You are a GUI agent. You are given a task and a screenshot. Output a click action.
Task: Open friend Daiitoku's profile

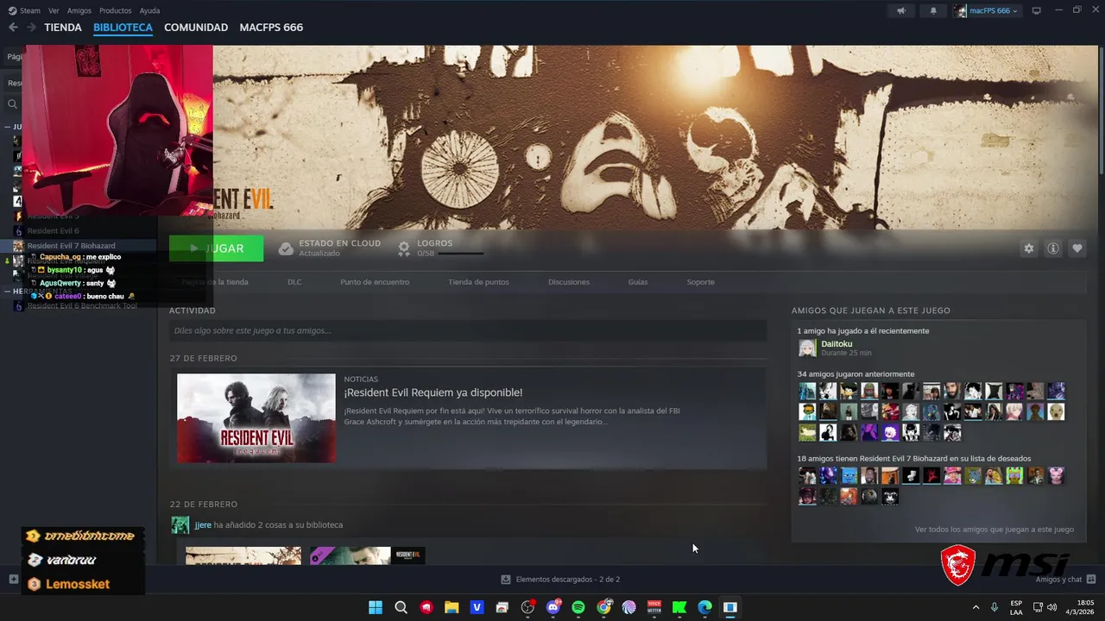(x=837, y=344)
